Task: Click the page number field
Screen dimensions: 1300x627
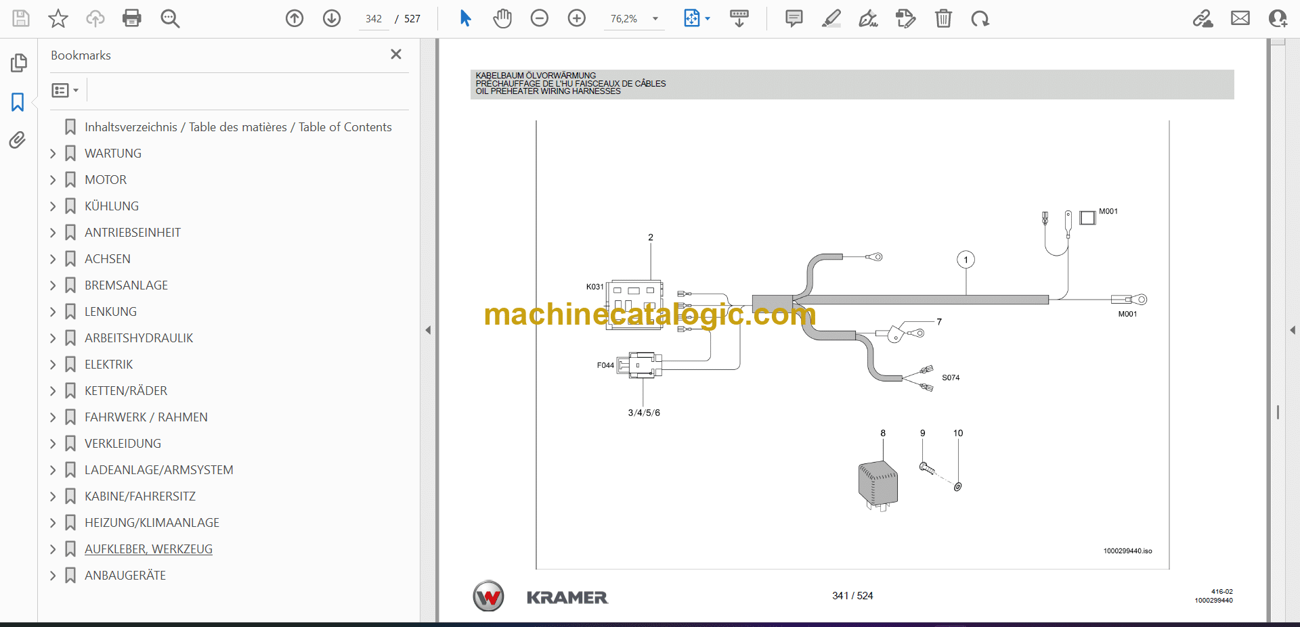Action: (374, 19)
